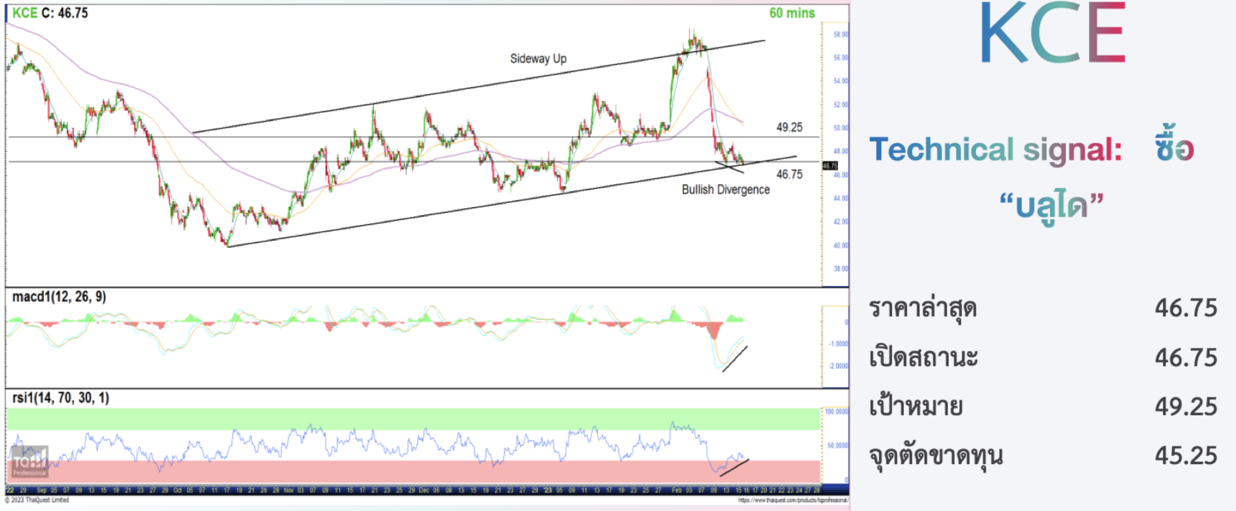Click the 'เป้าหมาย' label
This screenshot has width=1236, height=511.
pos(916,405)
